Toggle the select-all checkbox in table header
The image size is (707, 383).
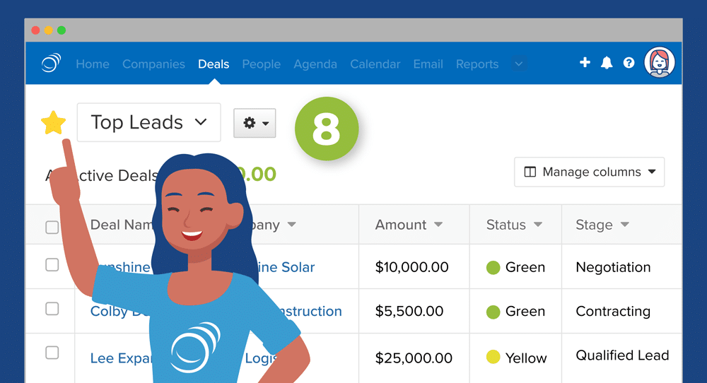point(52,227)
